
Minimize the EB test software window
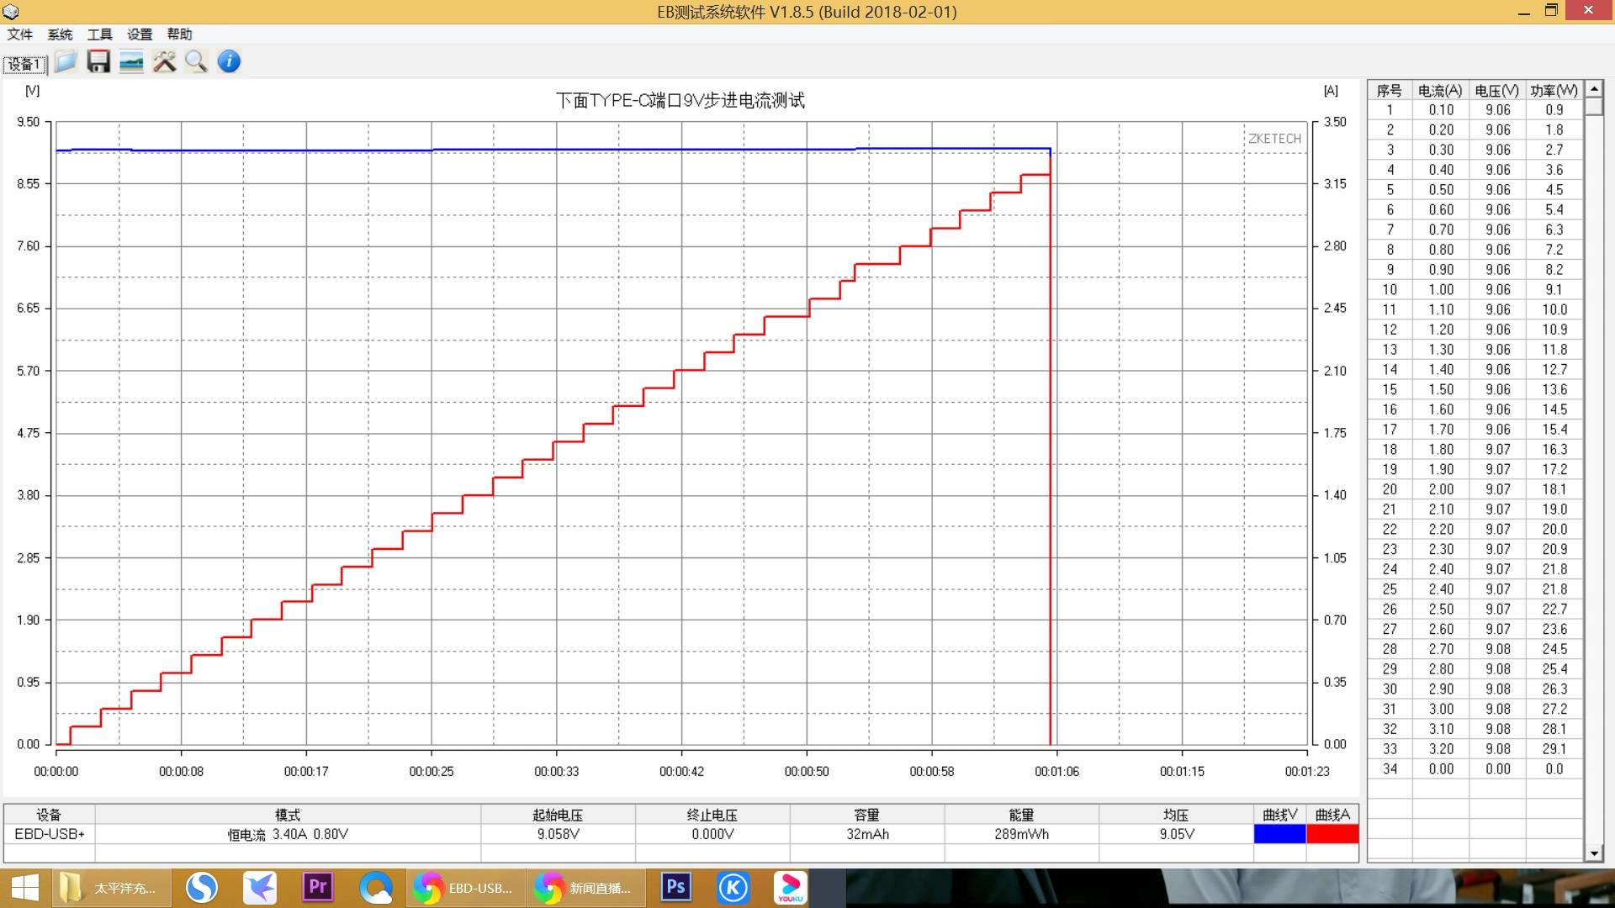[x=1523, y=12]
